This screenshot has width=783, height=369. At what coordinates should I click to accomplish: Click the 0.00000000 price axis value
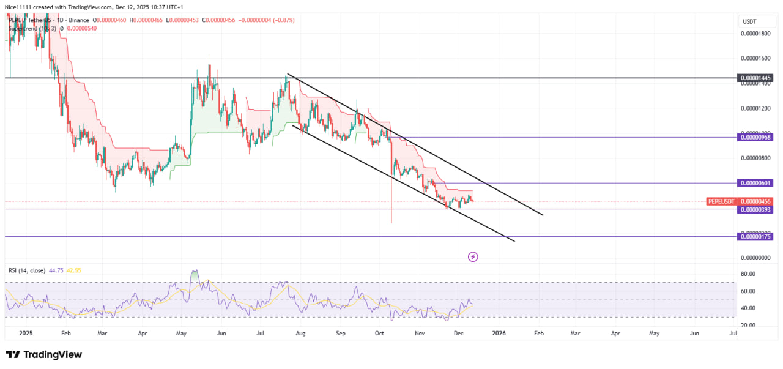coord(756,258)
